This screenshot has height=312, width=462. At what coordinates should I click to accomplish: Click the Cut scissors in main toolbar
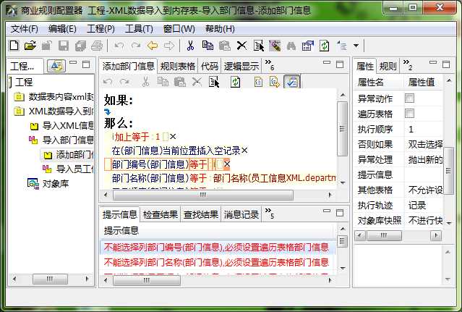pyautogui.click(x=191, y=46)
